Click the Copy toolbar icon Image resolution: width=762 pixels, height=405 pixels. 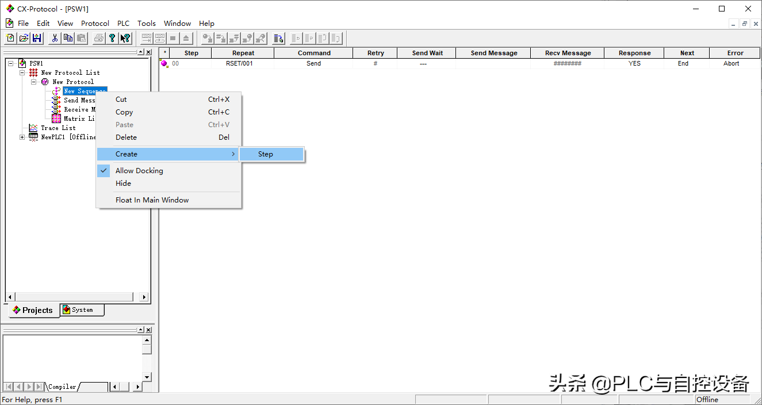coord(68,39)
